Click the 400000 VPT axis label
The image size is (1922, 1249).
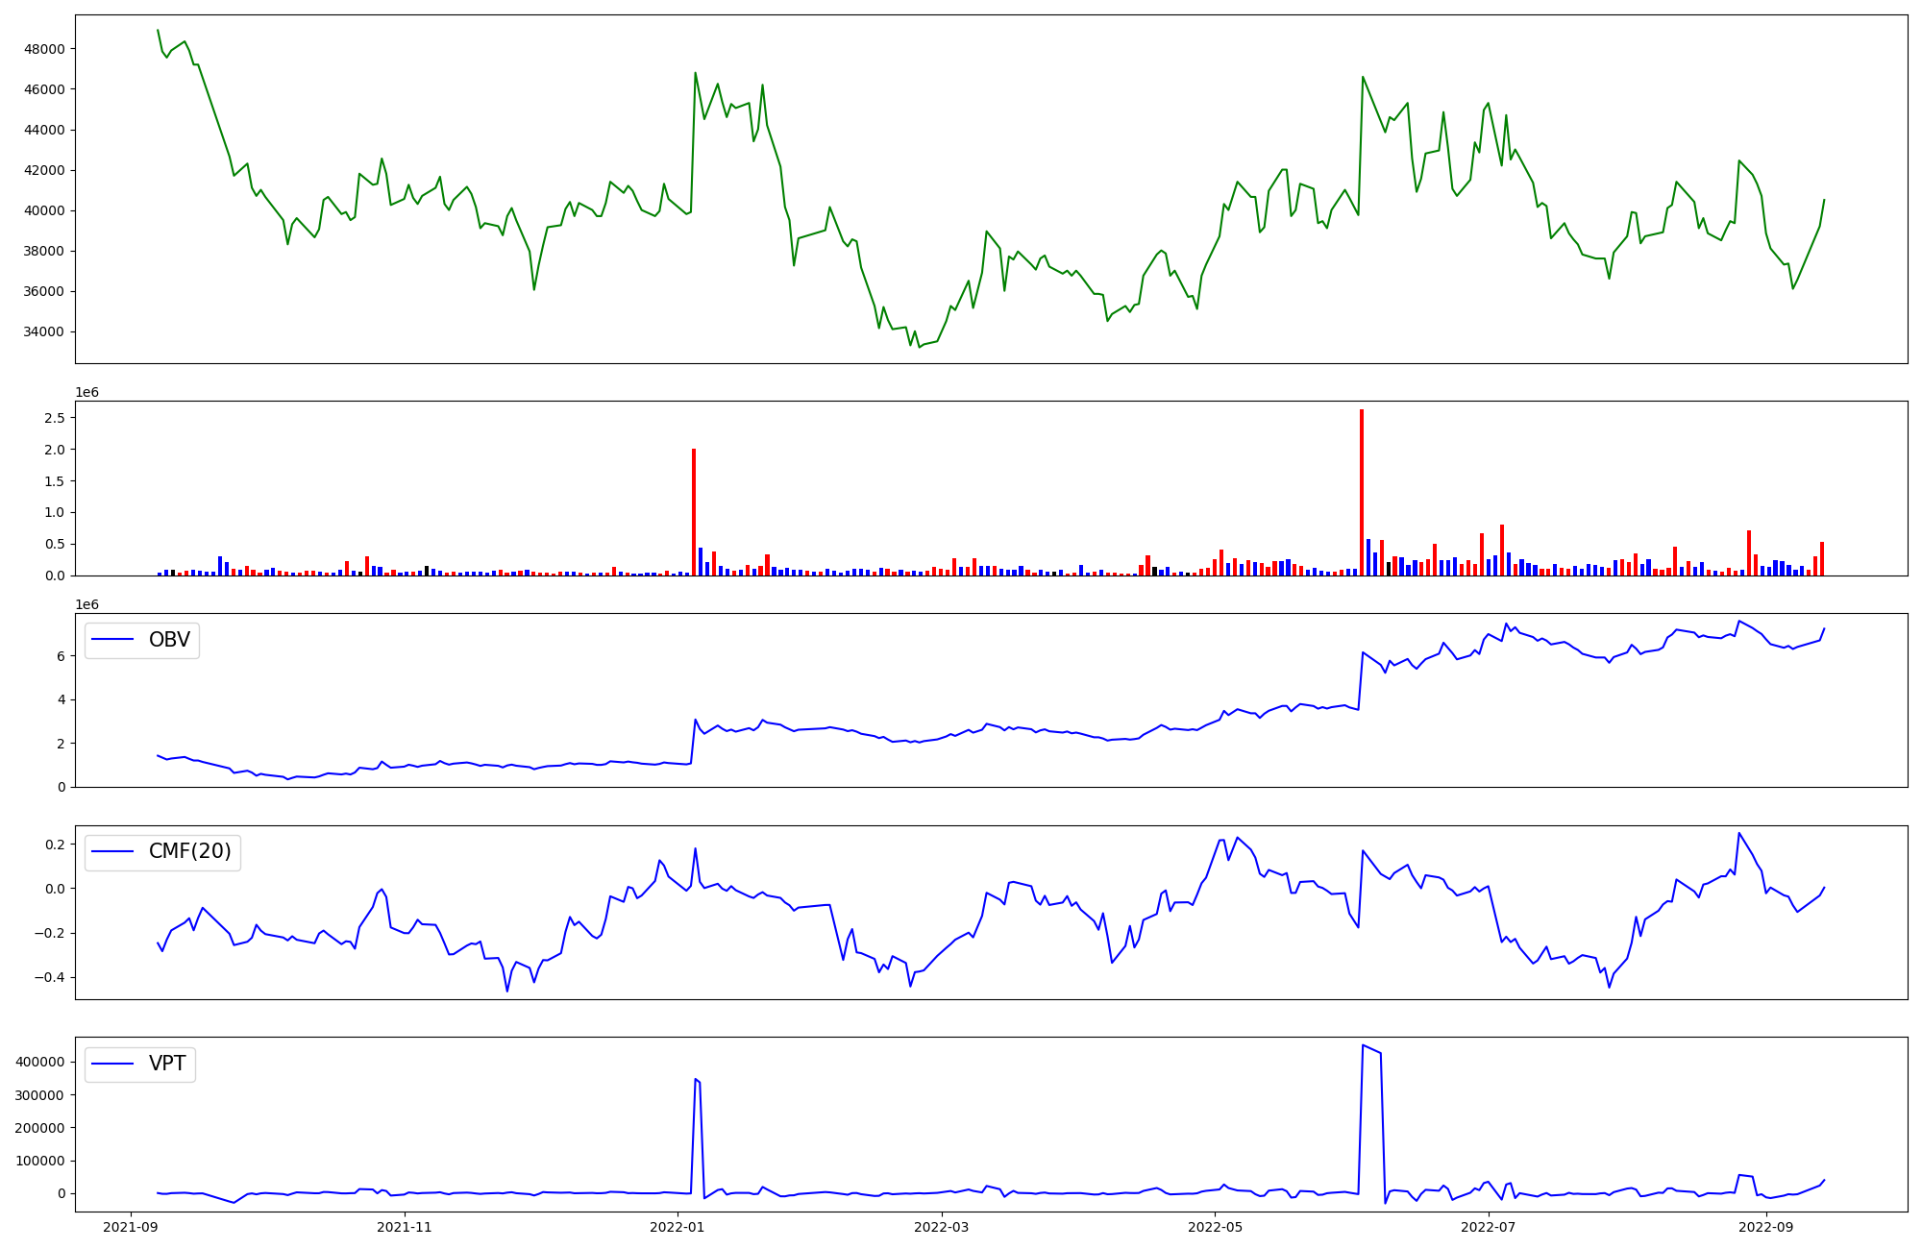click(x=39, y=1062)
